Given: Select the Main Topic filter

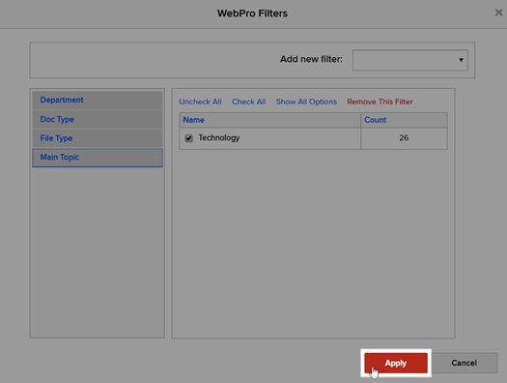Looking at the screenshot, I should point(98,158).
